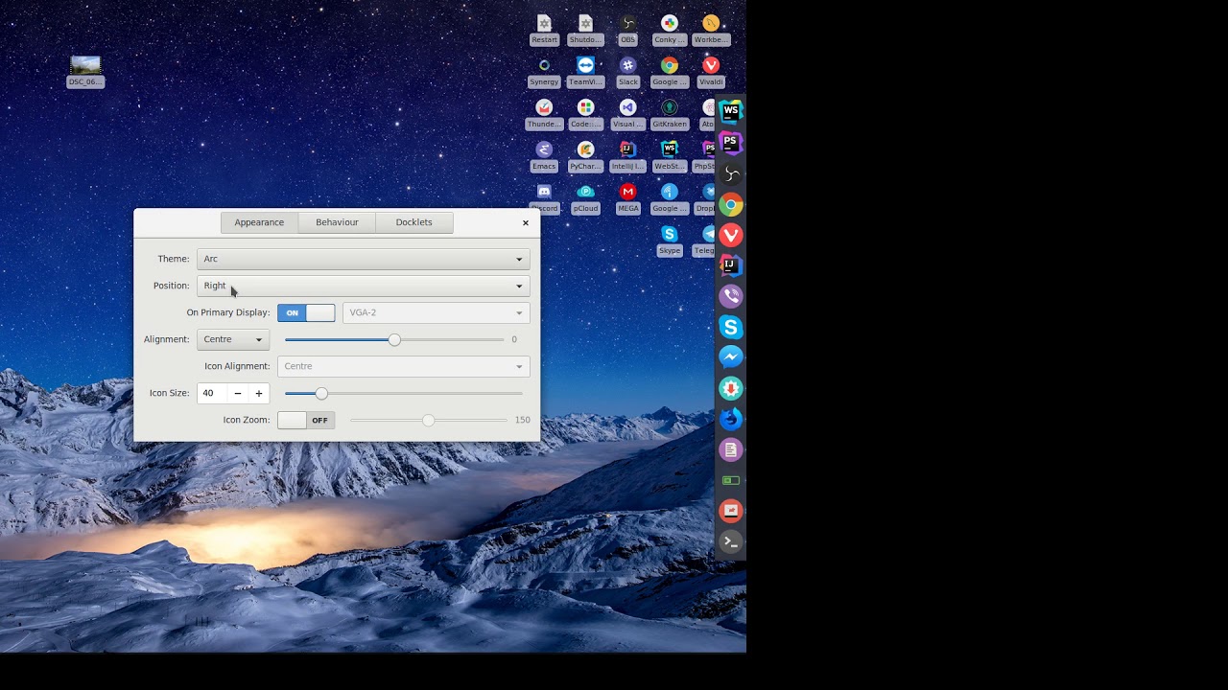Open the DSC_06 image file on desktop
Viewport: 1228px width, 690px height.
(85, 72)
